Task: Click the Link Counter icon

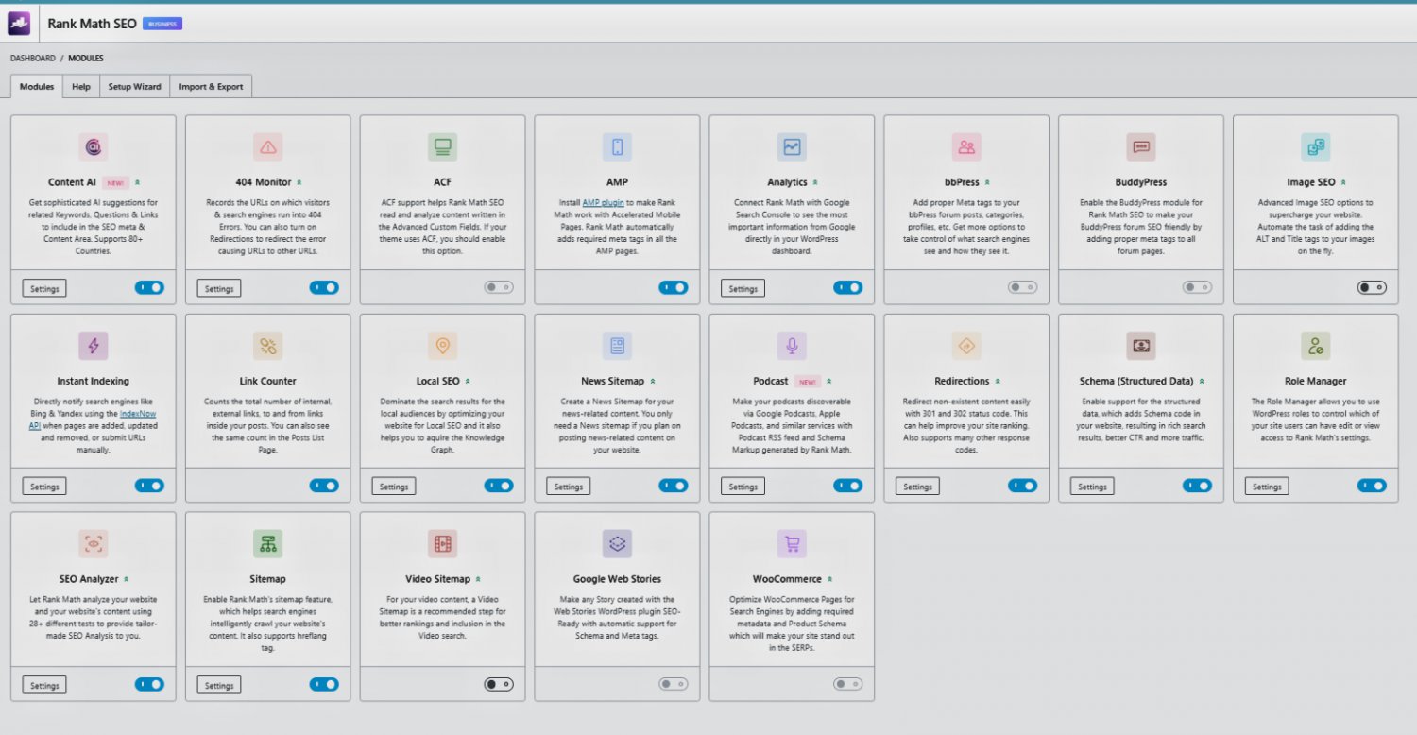Action: click(x=268, y=346)
